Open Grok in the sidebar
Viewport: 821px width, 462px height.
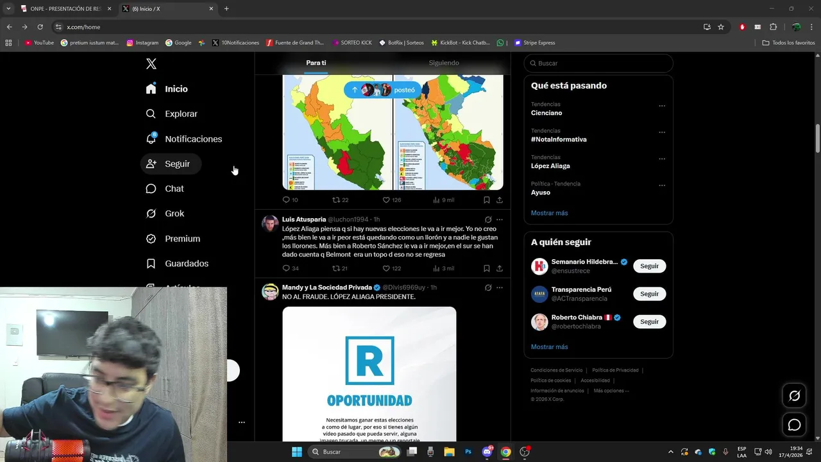(165, 214)
